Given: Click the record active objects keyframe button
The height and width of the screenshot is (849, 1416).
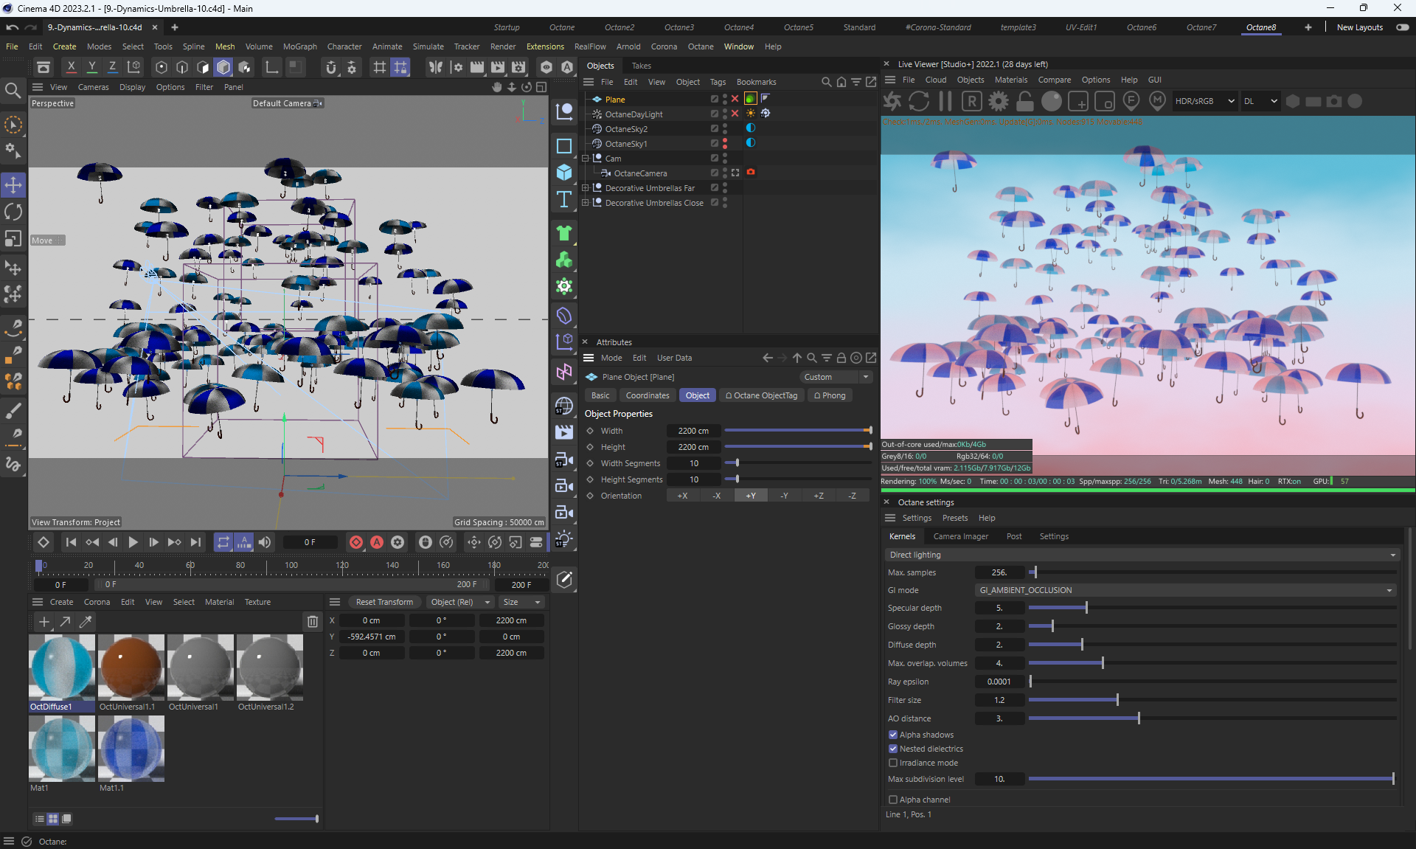Looking at the screenshot, I should click(356, 542).
